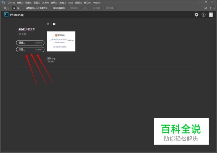Viewport: 217px width, 153px height.
Task: Open the 帮助 (Help) menu
Action: click(x=97, y=3)
